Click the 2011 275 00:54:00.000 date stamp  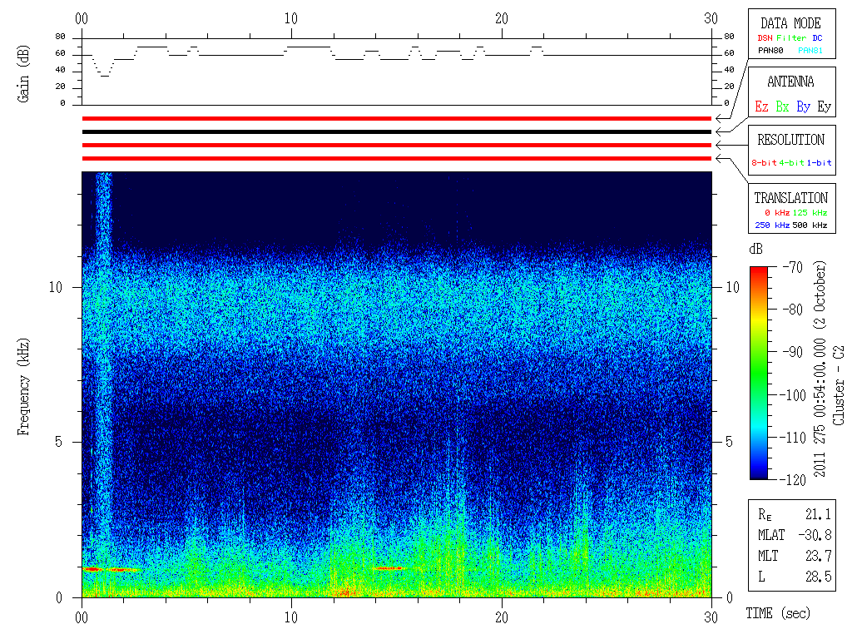point(820,408)
